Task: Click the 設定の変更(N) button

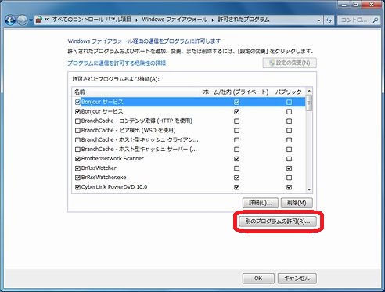Action: tap(290, 63)
